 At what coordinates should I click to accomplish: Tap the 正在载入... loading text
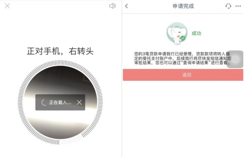click(60, 102)
